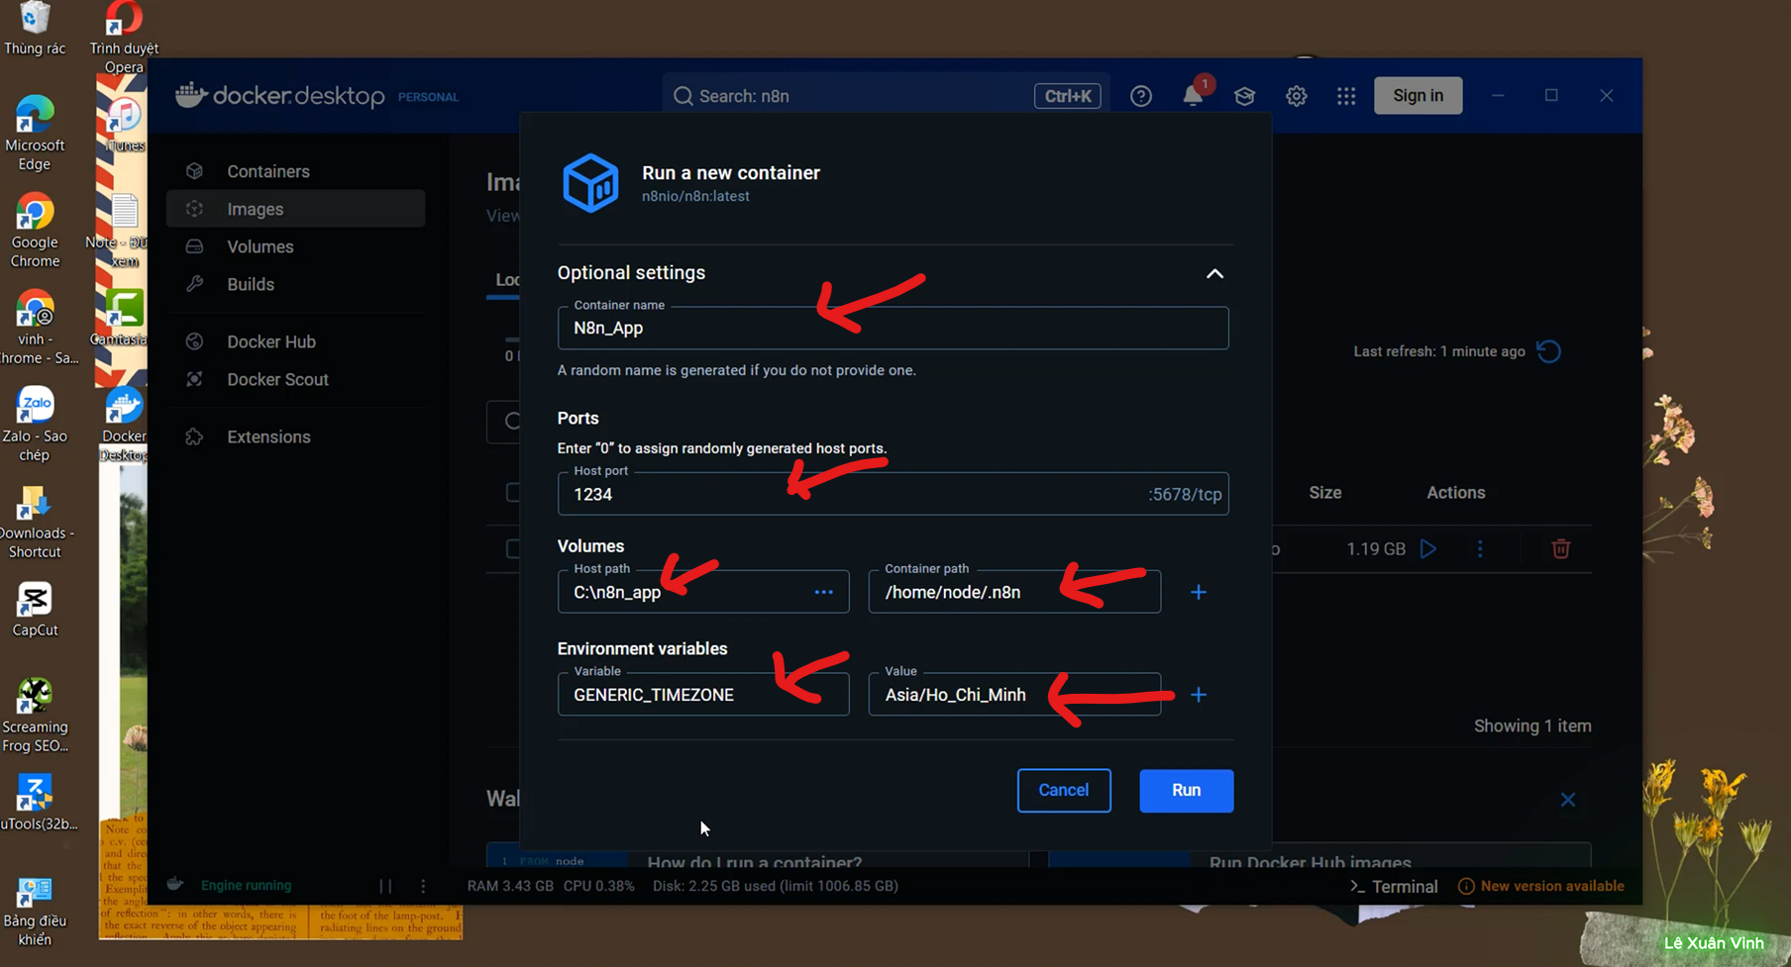Edit the Container name field N8n_App
Image resolution: width=1791 pixels, height=967 pixels.
[x=893, y=328]
